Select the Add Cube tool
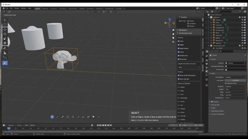This screenshot has width=248, height=139. click(x=5, y=58)
